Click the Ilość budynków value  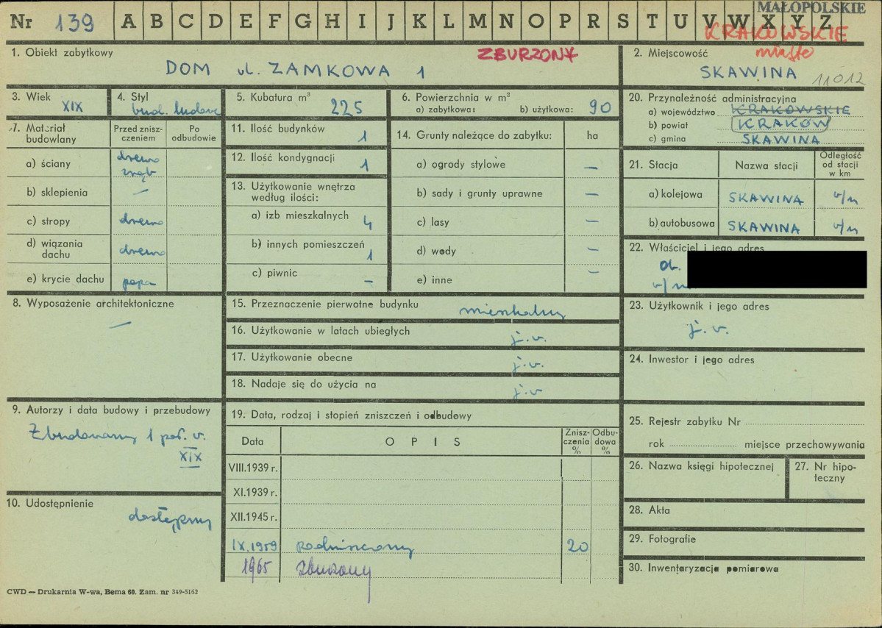coord(363,136)
